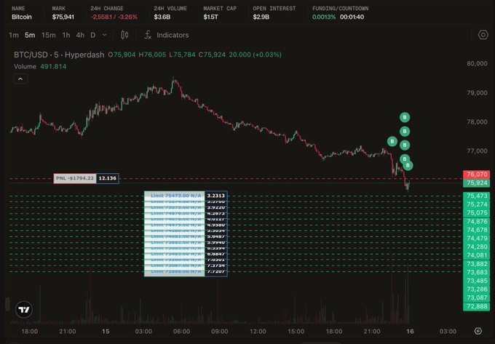This screenshot has height=344, width=495.
Task: Click the 74,479 order price label
Action: click(477, 239)
